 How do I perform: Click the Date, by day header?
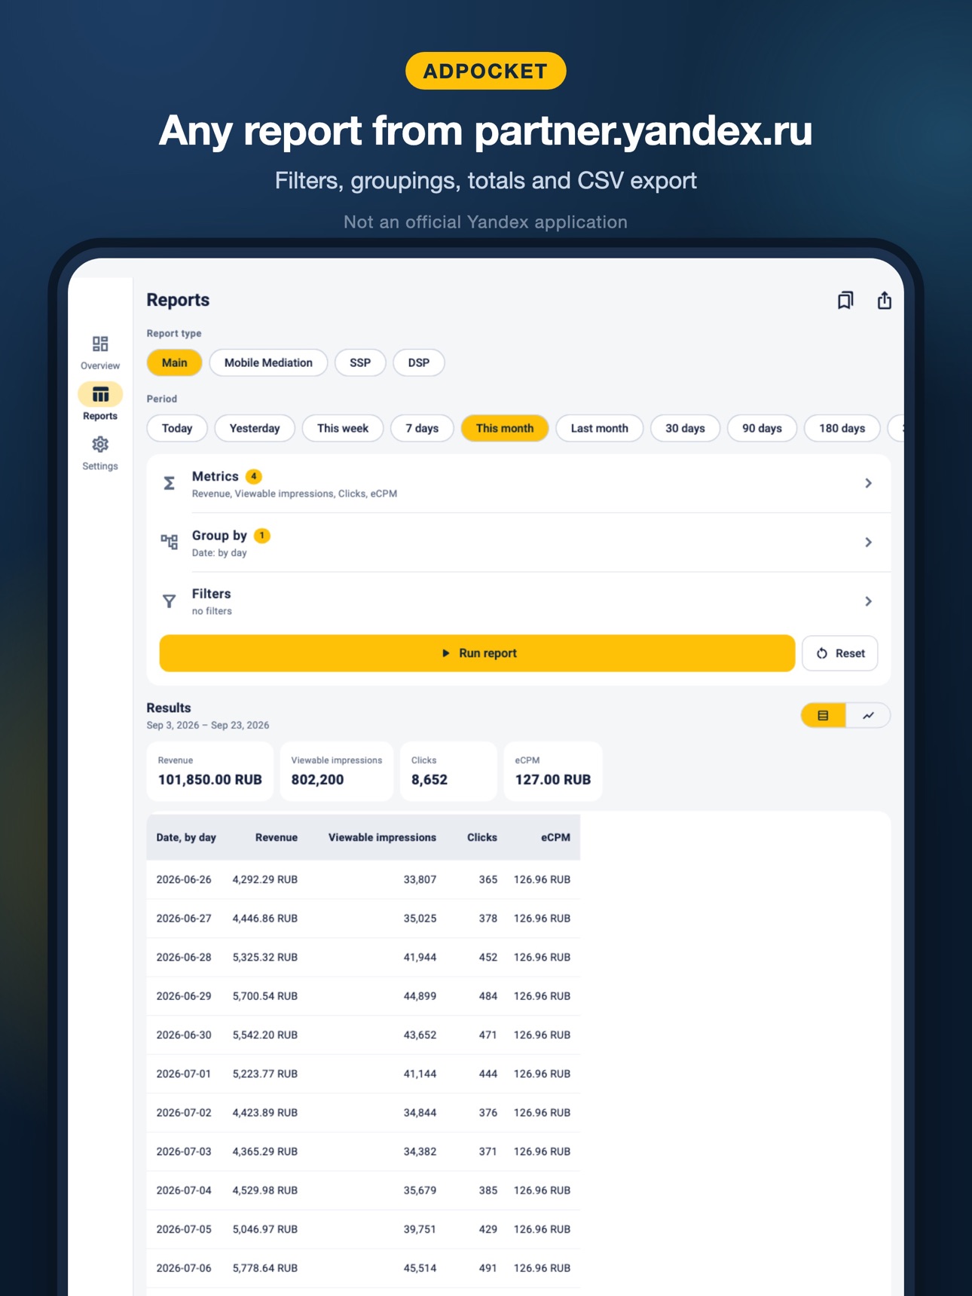(x=186, y=838)
